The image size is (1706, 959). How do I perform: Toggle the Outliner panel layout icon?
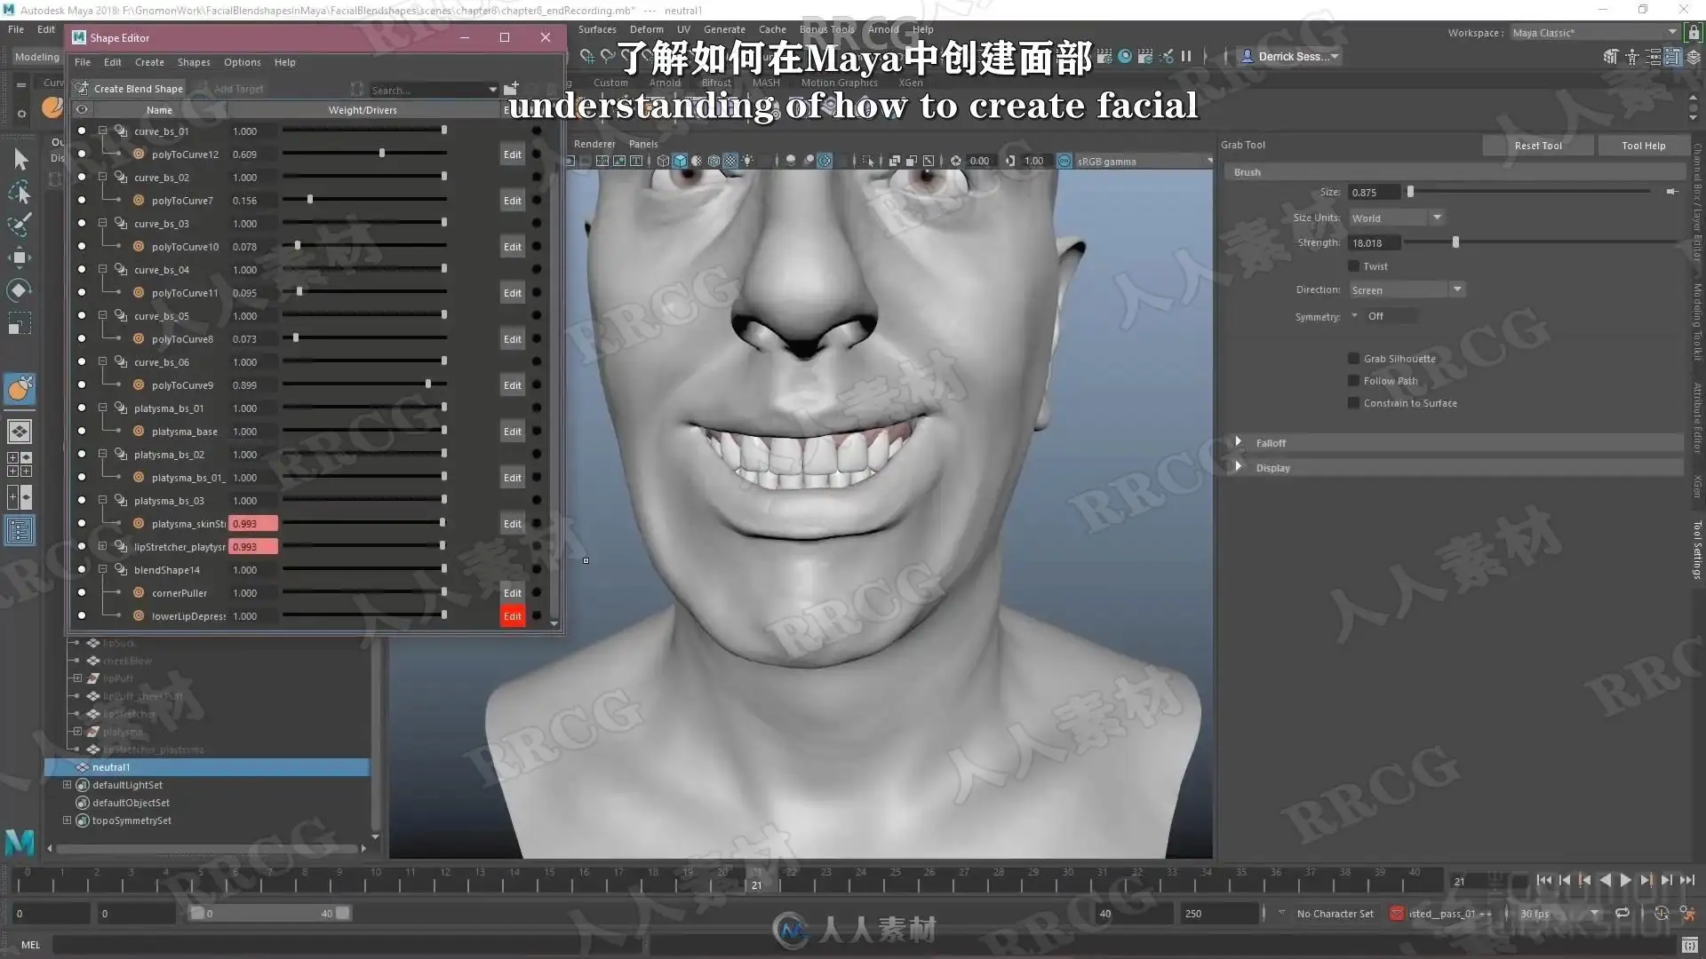[x=20, y=530]
